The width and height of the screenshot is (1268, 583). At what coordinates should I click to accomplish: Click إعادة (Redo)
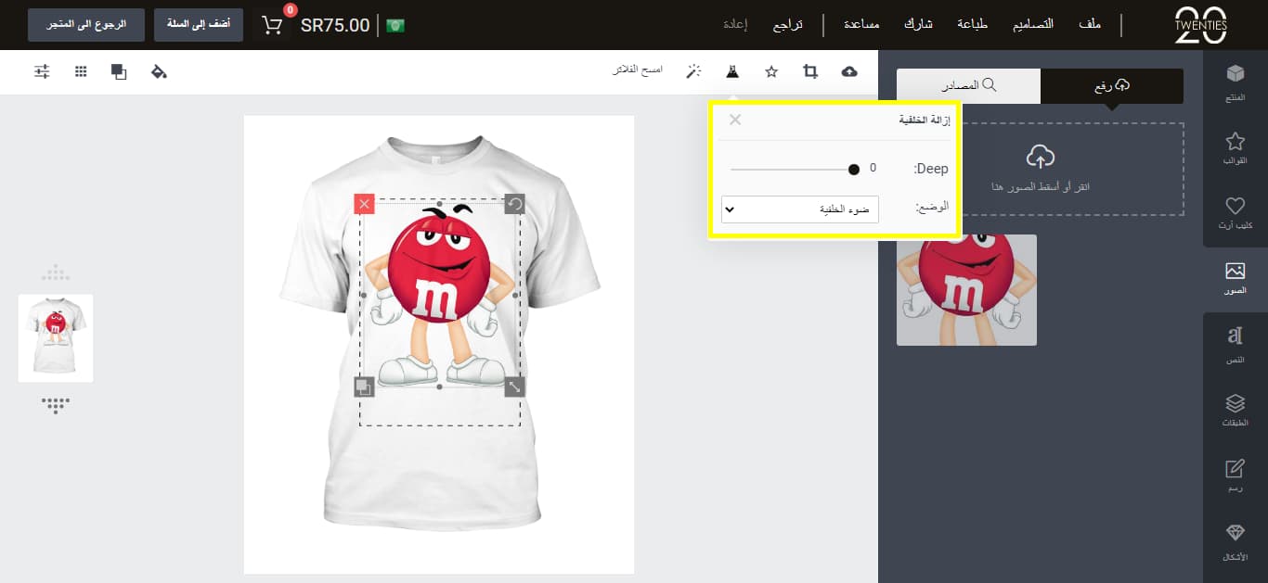pos(736,24)
